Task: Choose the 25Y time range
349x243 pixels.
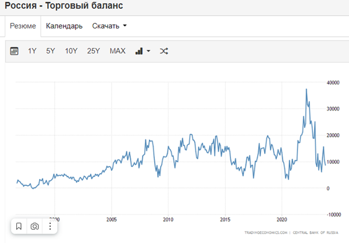Action: tap(93, 51)
